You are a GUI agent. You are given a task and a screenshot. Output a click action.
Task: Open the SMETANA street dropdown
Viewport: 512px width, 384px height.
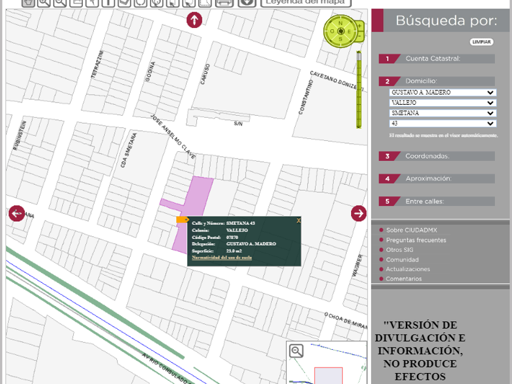443,113
